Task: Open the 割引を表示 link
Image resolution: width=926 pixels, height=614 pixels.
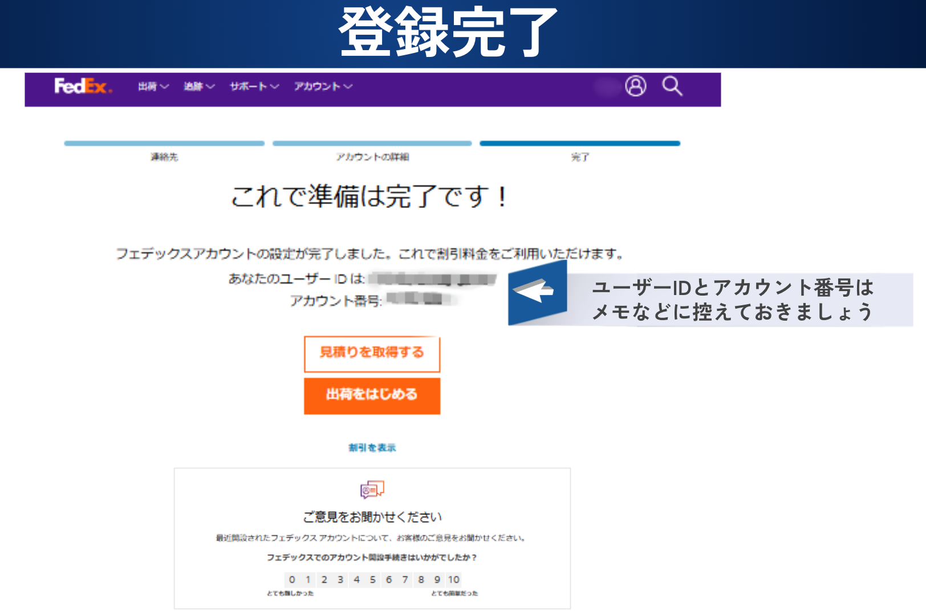Action: coord(372,448)
